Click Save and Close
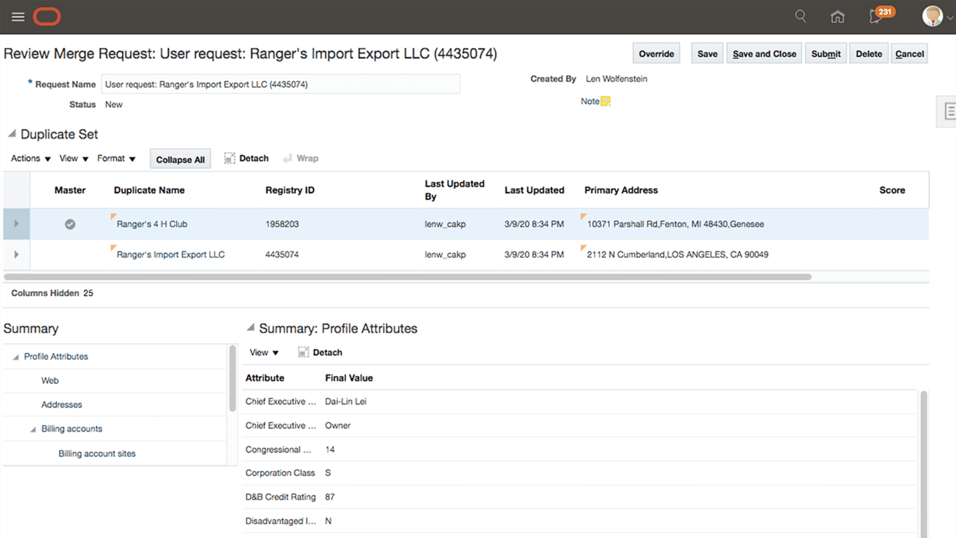 pyautogui.click(x=764, y=54)
